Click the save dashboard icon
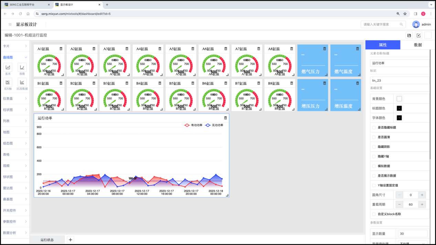Screen dimensions: 436x245 [x=409, y=35]
